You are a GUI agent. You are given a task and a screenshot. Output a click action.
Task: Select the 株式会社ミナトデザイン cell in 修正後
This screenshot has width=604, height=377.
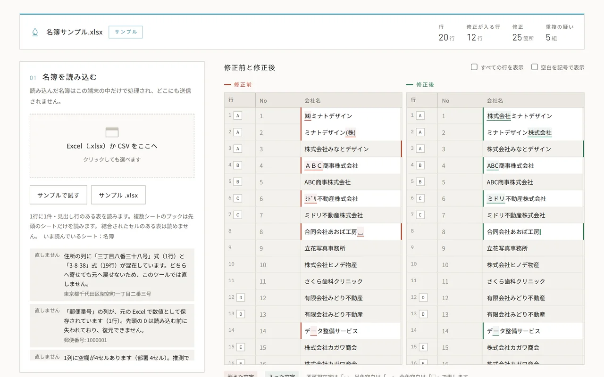tap(533, 116)
